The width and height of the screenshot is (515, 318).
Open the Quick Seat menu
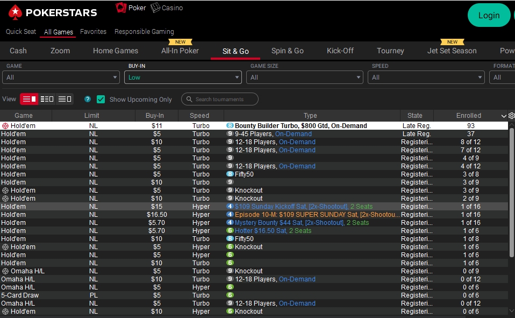21,32
